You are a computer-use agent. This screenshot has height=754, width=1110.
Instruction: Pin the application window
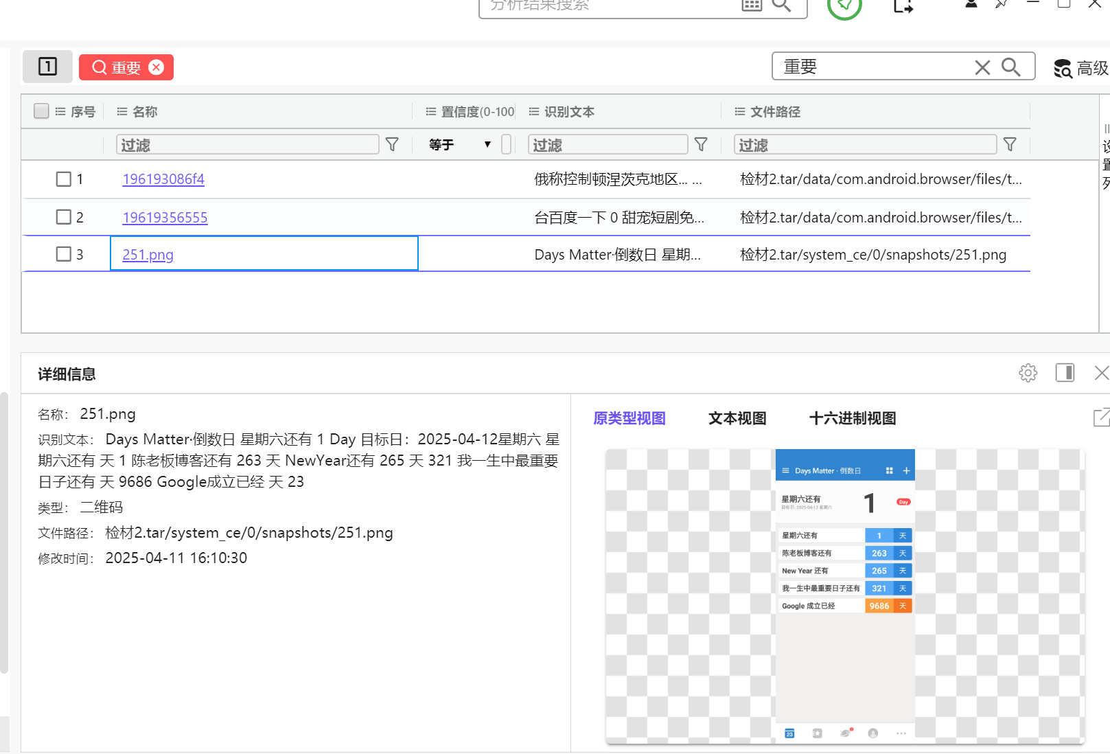(x=1001, y=5)
